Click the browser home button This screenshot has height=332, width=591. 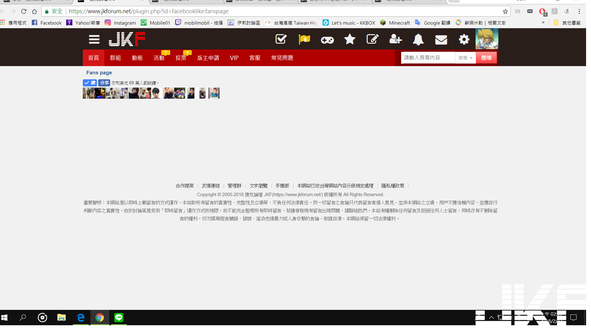point(34,11)
